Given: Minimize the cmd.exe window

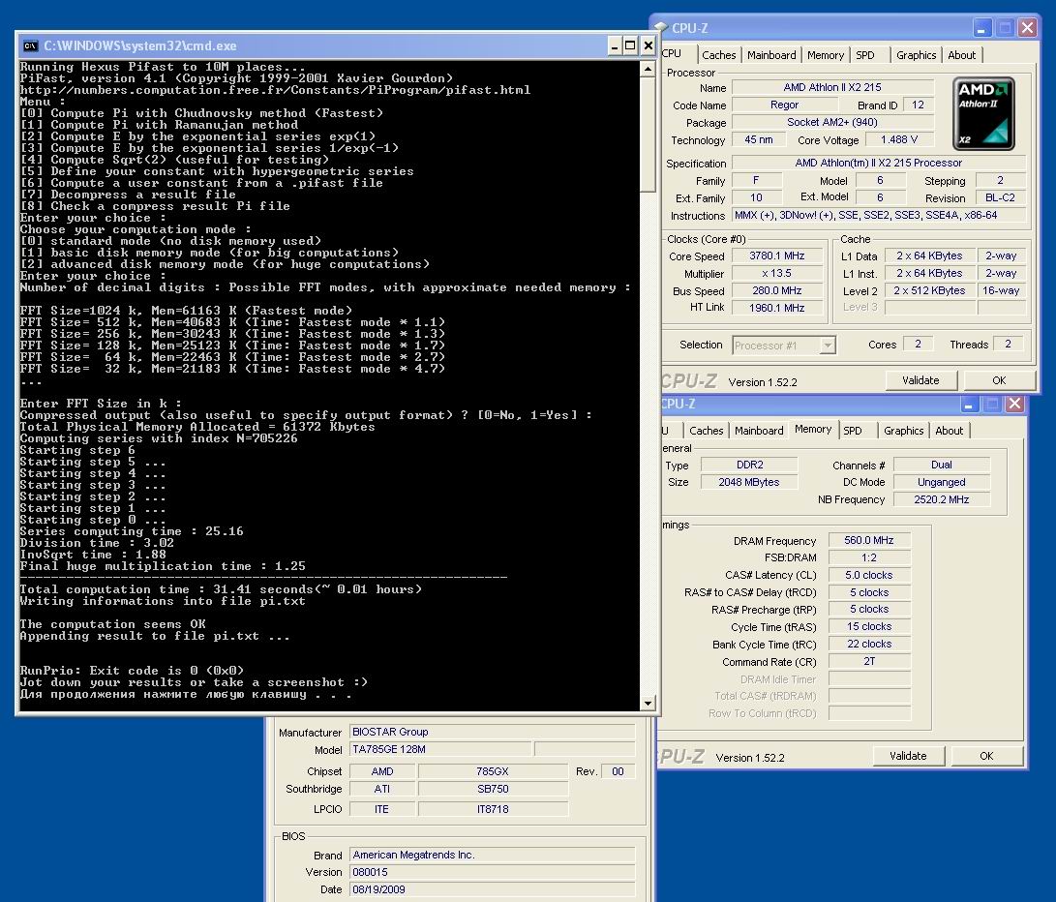Looking at the screenshot, I should 615,45.
